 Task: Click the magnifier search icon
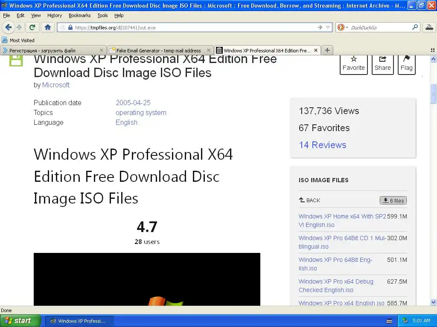(415, 27)
